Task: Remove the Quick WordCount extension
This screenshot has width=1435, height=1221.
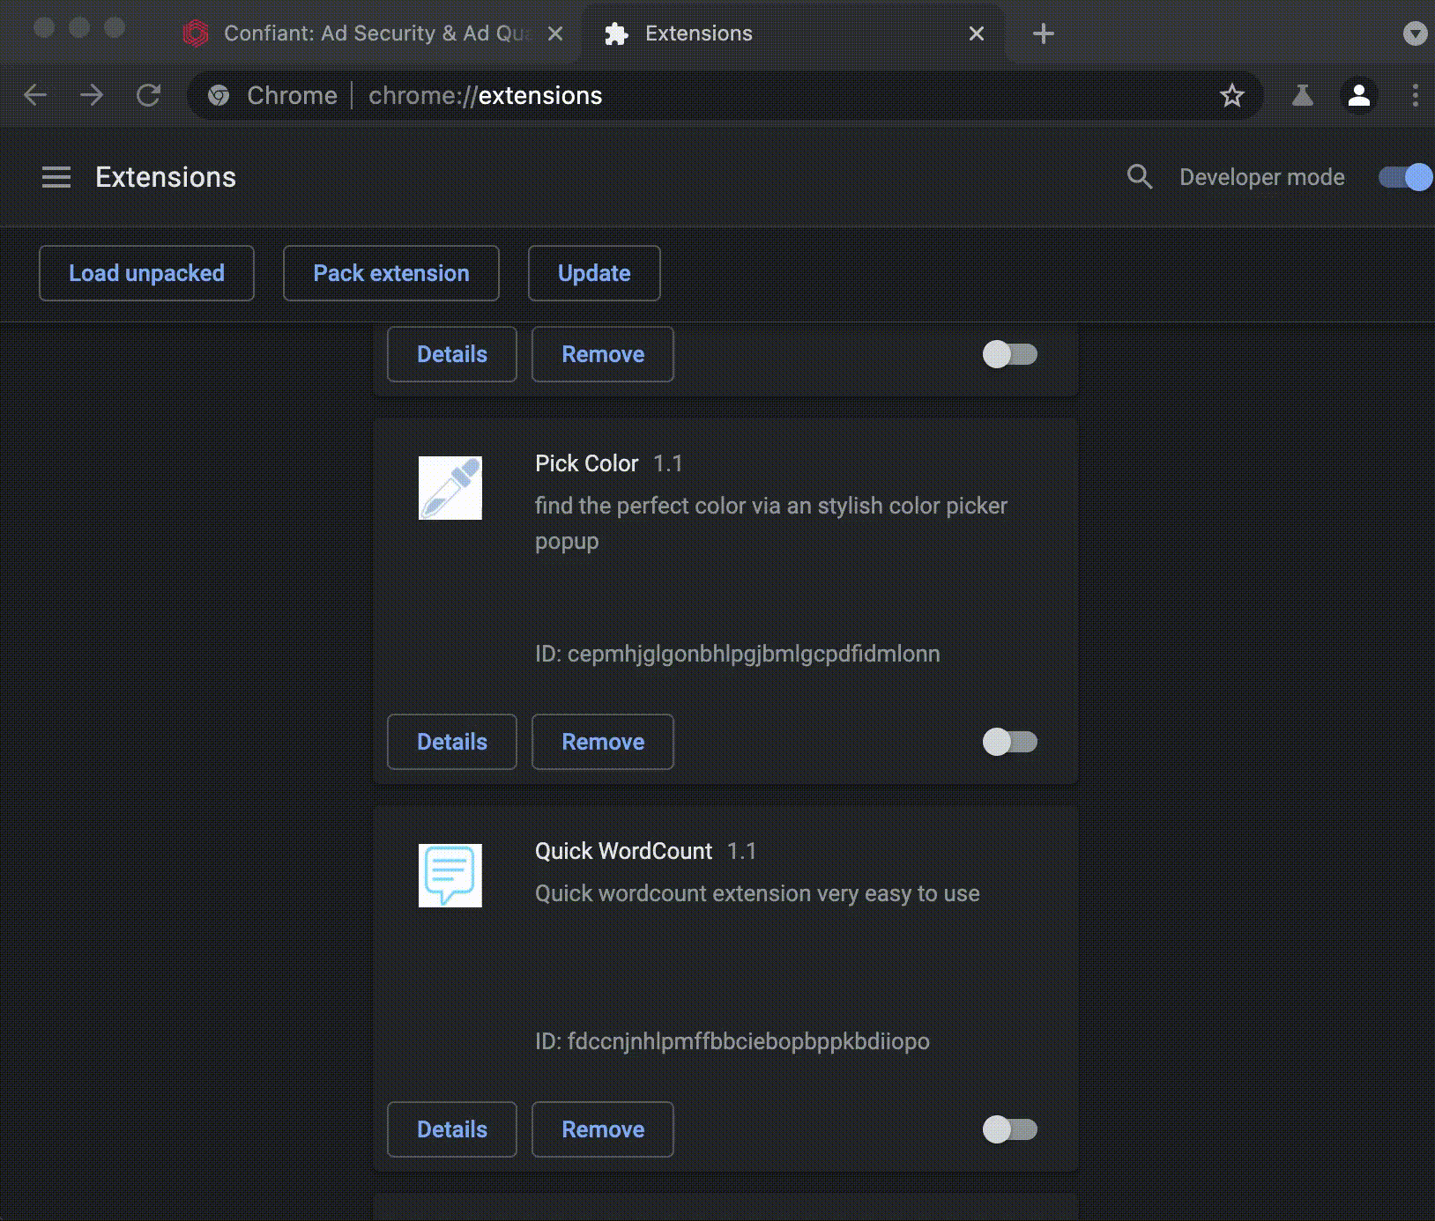Action: click(603, 1129)
